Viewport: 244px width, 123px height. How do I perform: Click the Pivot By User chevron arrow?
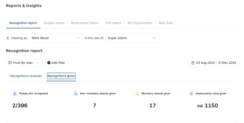pyautogui.click(x=37, y=63)
